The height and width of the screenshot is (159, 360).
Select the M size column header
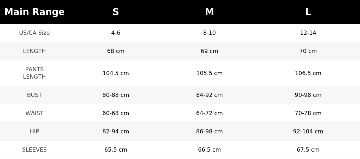[210, 12]
